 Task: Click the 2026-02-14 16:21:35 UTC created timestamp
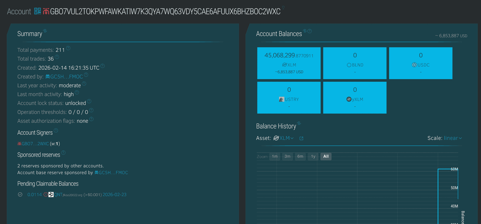[69, 68]
